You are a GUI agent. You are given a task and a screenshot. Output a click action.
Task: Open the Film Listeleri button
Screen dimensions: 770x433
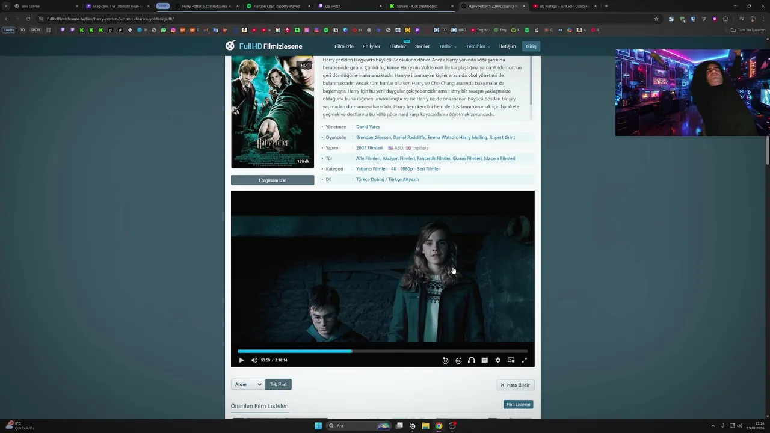point(518,405)
